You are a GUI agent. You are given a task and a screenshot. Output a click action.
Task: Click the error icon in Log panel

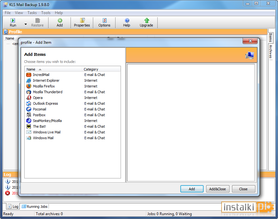(x=8, y=193)
